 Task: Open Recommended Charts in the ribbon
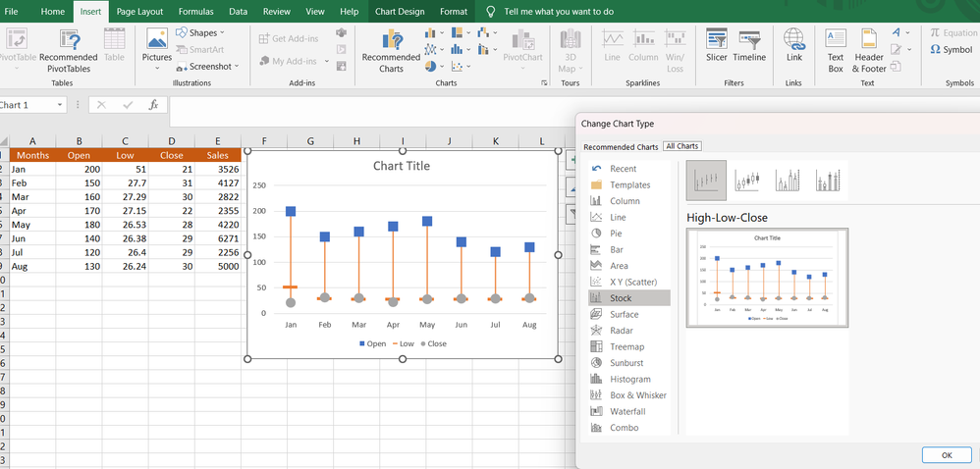point(391,50)
